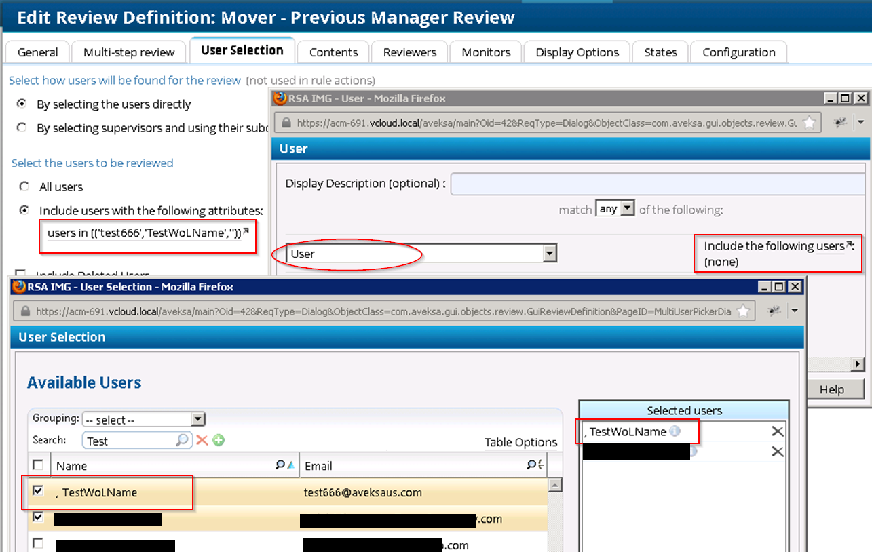Click the Name column filter icon
872x552 pixels.
(280, 465)
